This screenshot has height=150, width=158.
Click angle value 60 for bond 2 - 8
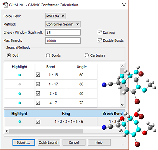pyautogui.click(x=81, y=93)
